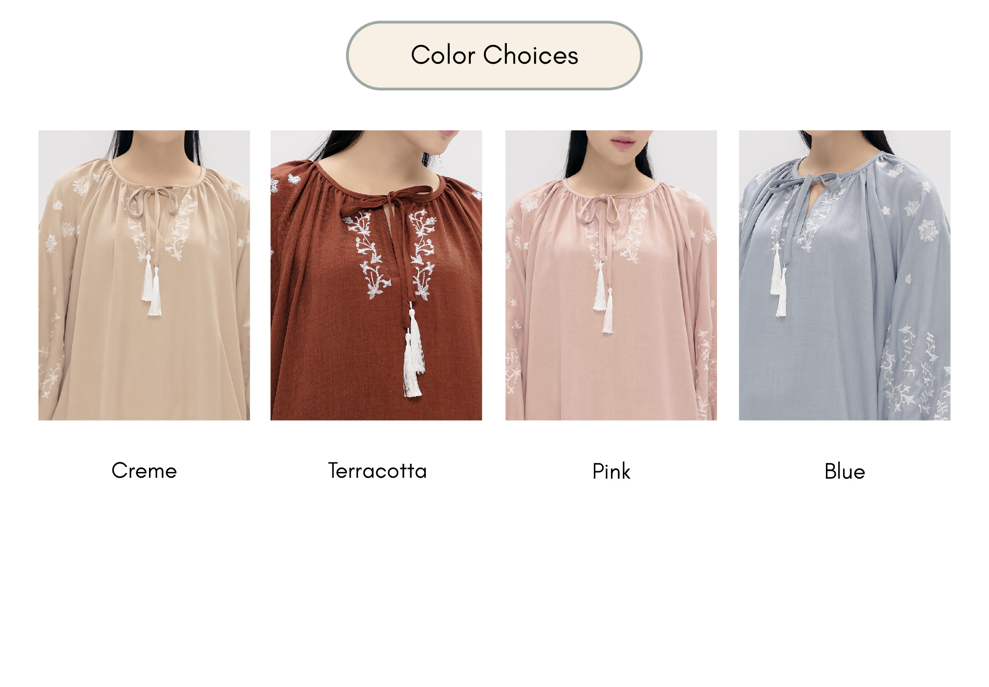
Task: Click the Blue color label
Action: pyautogui.click(x=845, y=472)
